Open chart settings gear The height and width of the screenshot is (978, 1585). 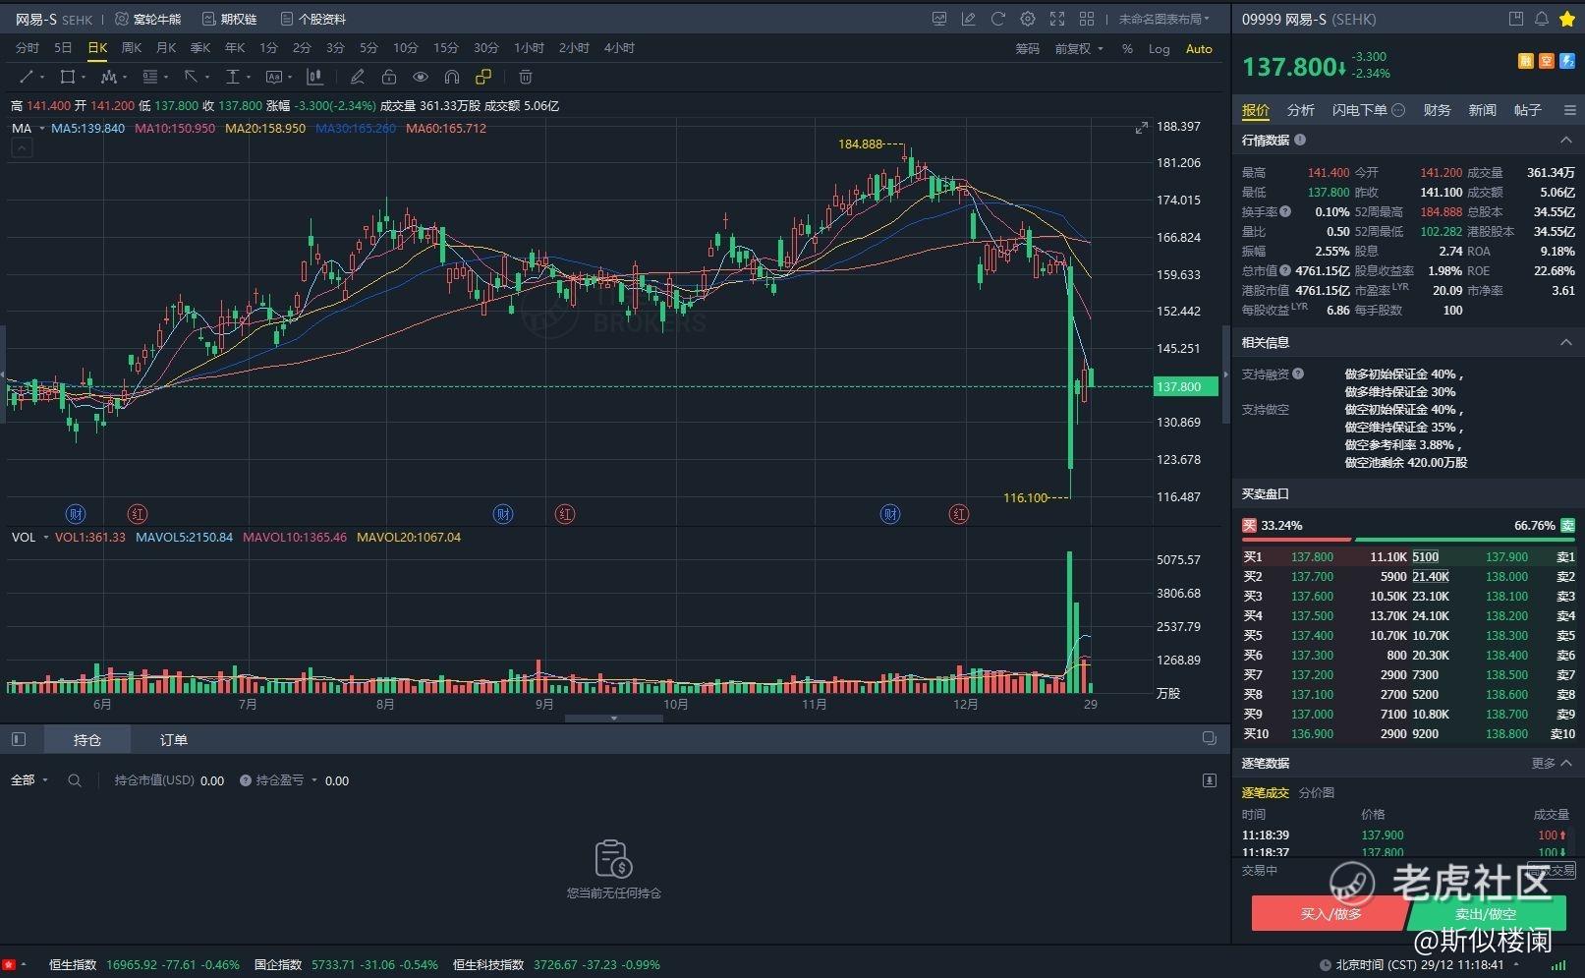1028,19
